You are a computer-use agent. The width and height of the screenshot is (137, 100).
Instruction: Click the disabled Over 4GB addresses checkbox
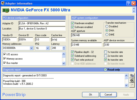pos(72,64)
